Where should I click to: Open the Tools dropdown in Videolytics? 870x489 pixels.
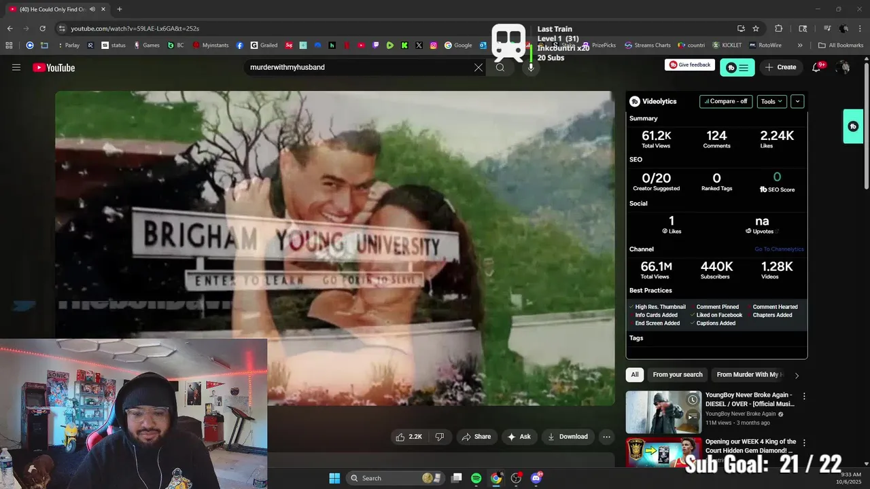click(771, 101)
